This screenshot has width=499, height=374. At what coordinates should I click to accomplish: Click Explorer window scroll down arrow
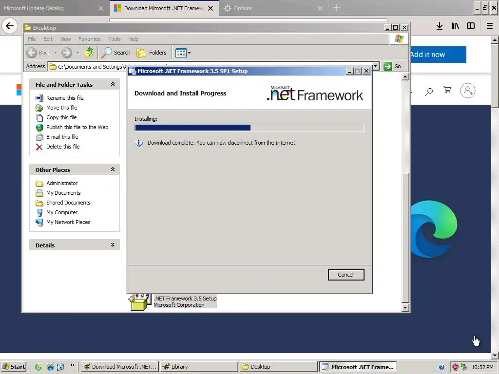(x=405, y=307)
